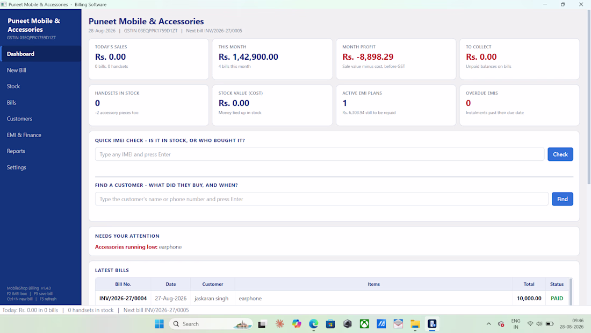Open the Mail app from the taskbar
The height and width of the screenshot is (333, 591).
[399, 324]
